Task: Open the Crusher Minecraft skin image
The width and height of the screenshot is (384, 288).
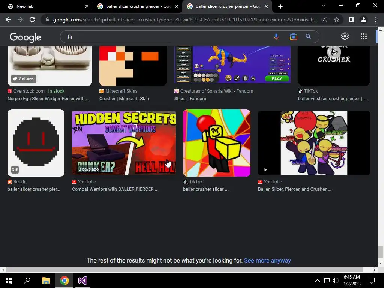Action: [133, 66]
